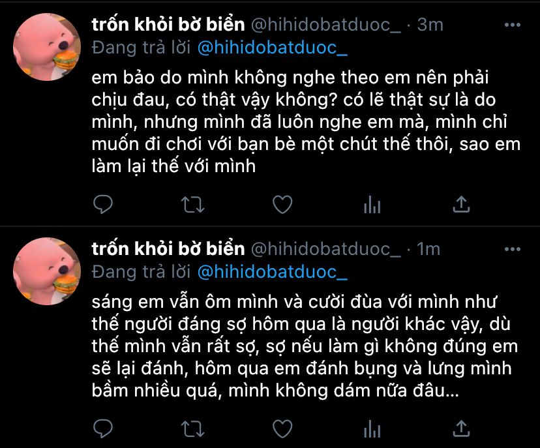Open the first tweet's text starting "em bảo do"
This screenshot has height=448, width=540.
click(x=306, y=122)
